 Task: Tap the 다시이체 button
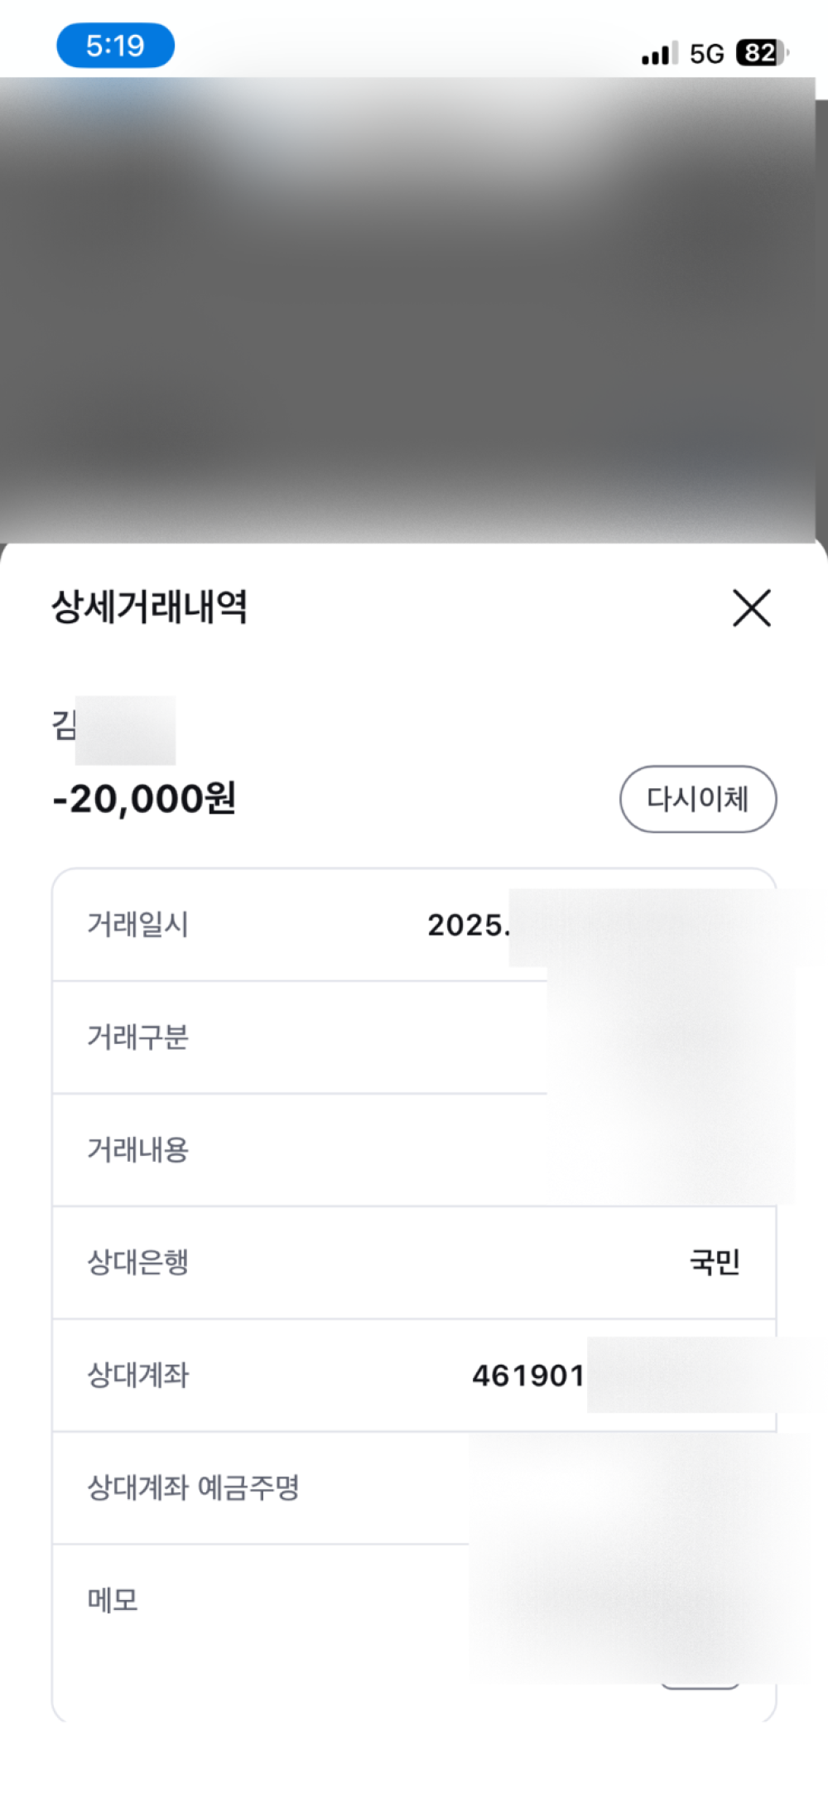click(698, 799)
